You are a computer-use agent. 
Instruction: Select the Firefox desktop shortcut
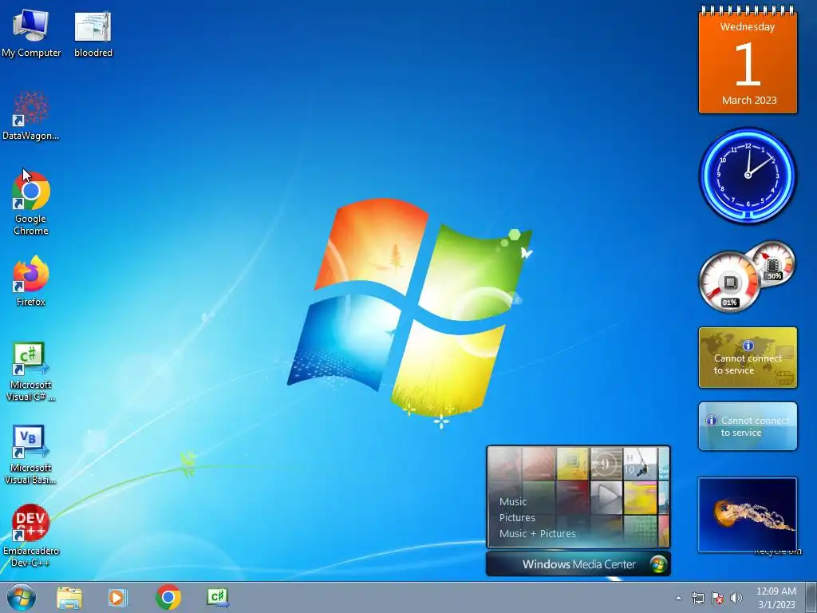[31, 280]
